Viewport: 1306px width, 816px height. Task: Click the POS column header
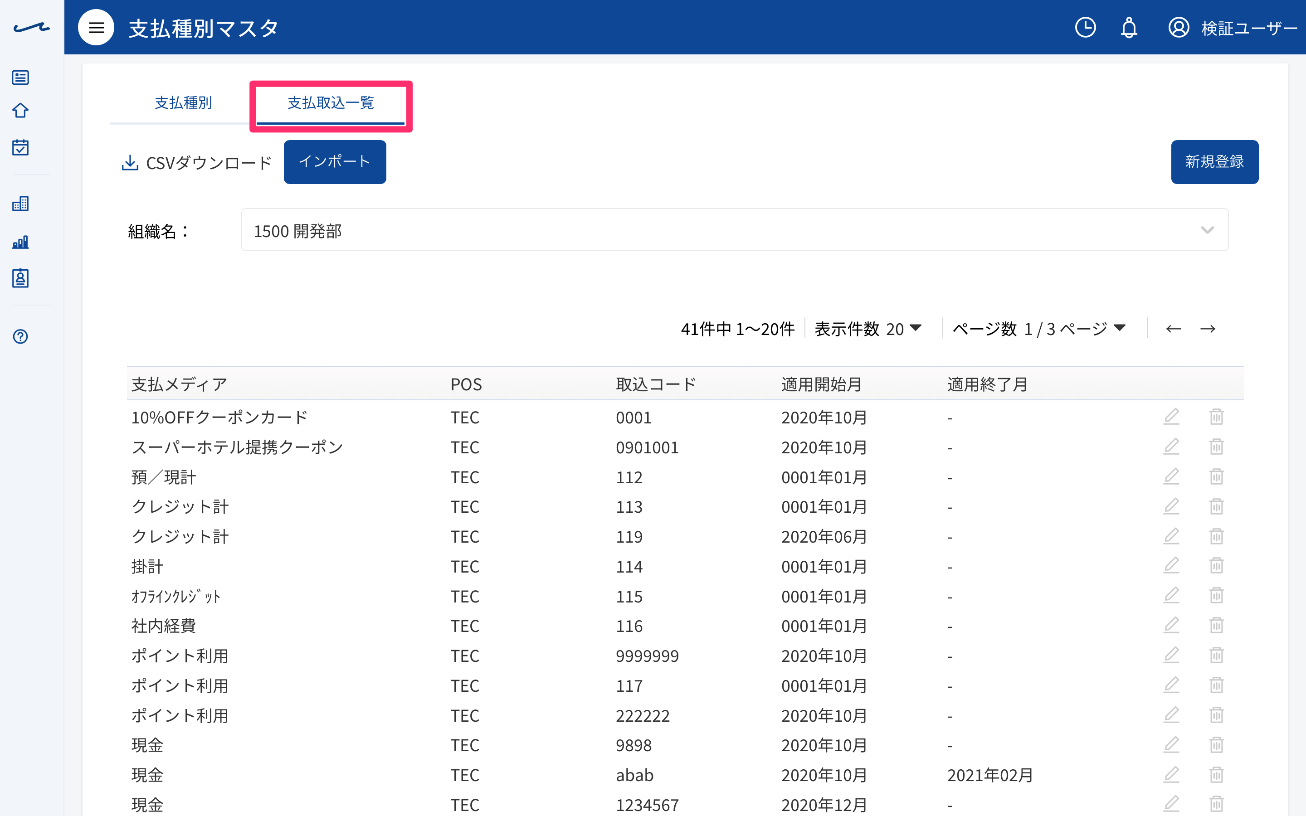(x=466, y=384)
